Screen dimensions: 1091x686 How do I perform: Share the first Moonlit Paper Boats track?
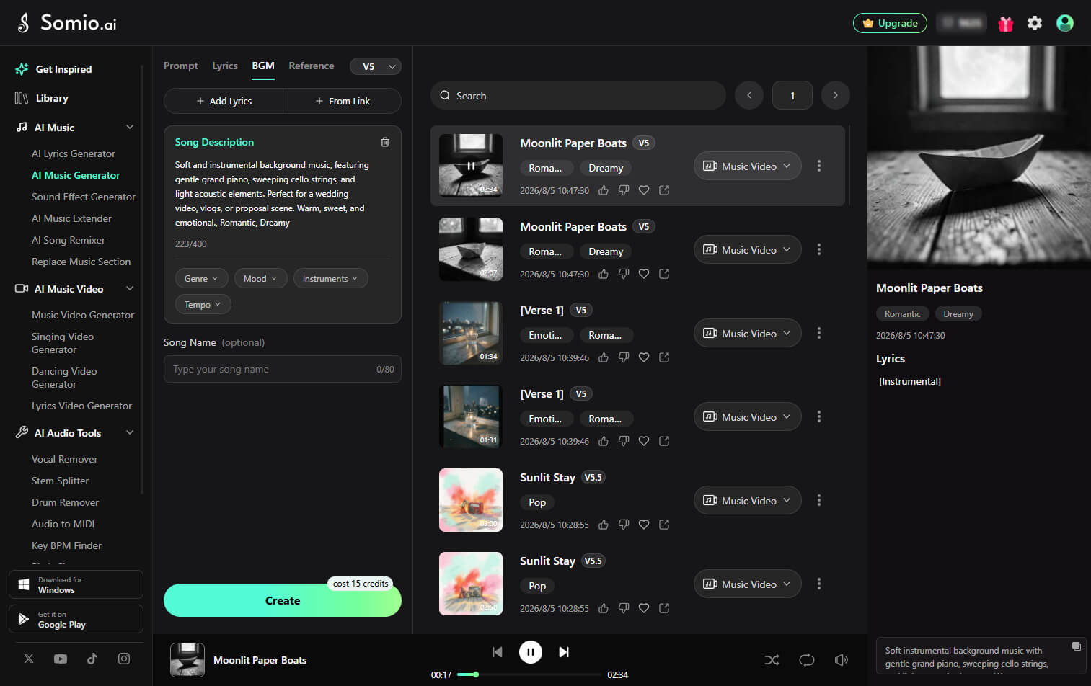coord(664,190)
